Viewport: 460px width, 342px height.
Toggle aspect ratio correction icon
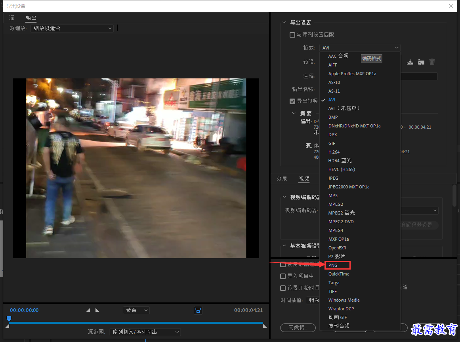pyautogui.click(x=198, y=310)
